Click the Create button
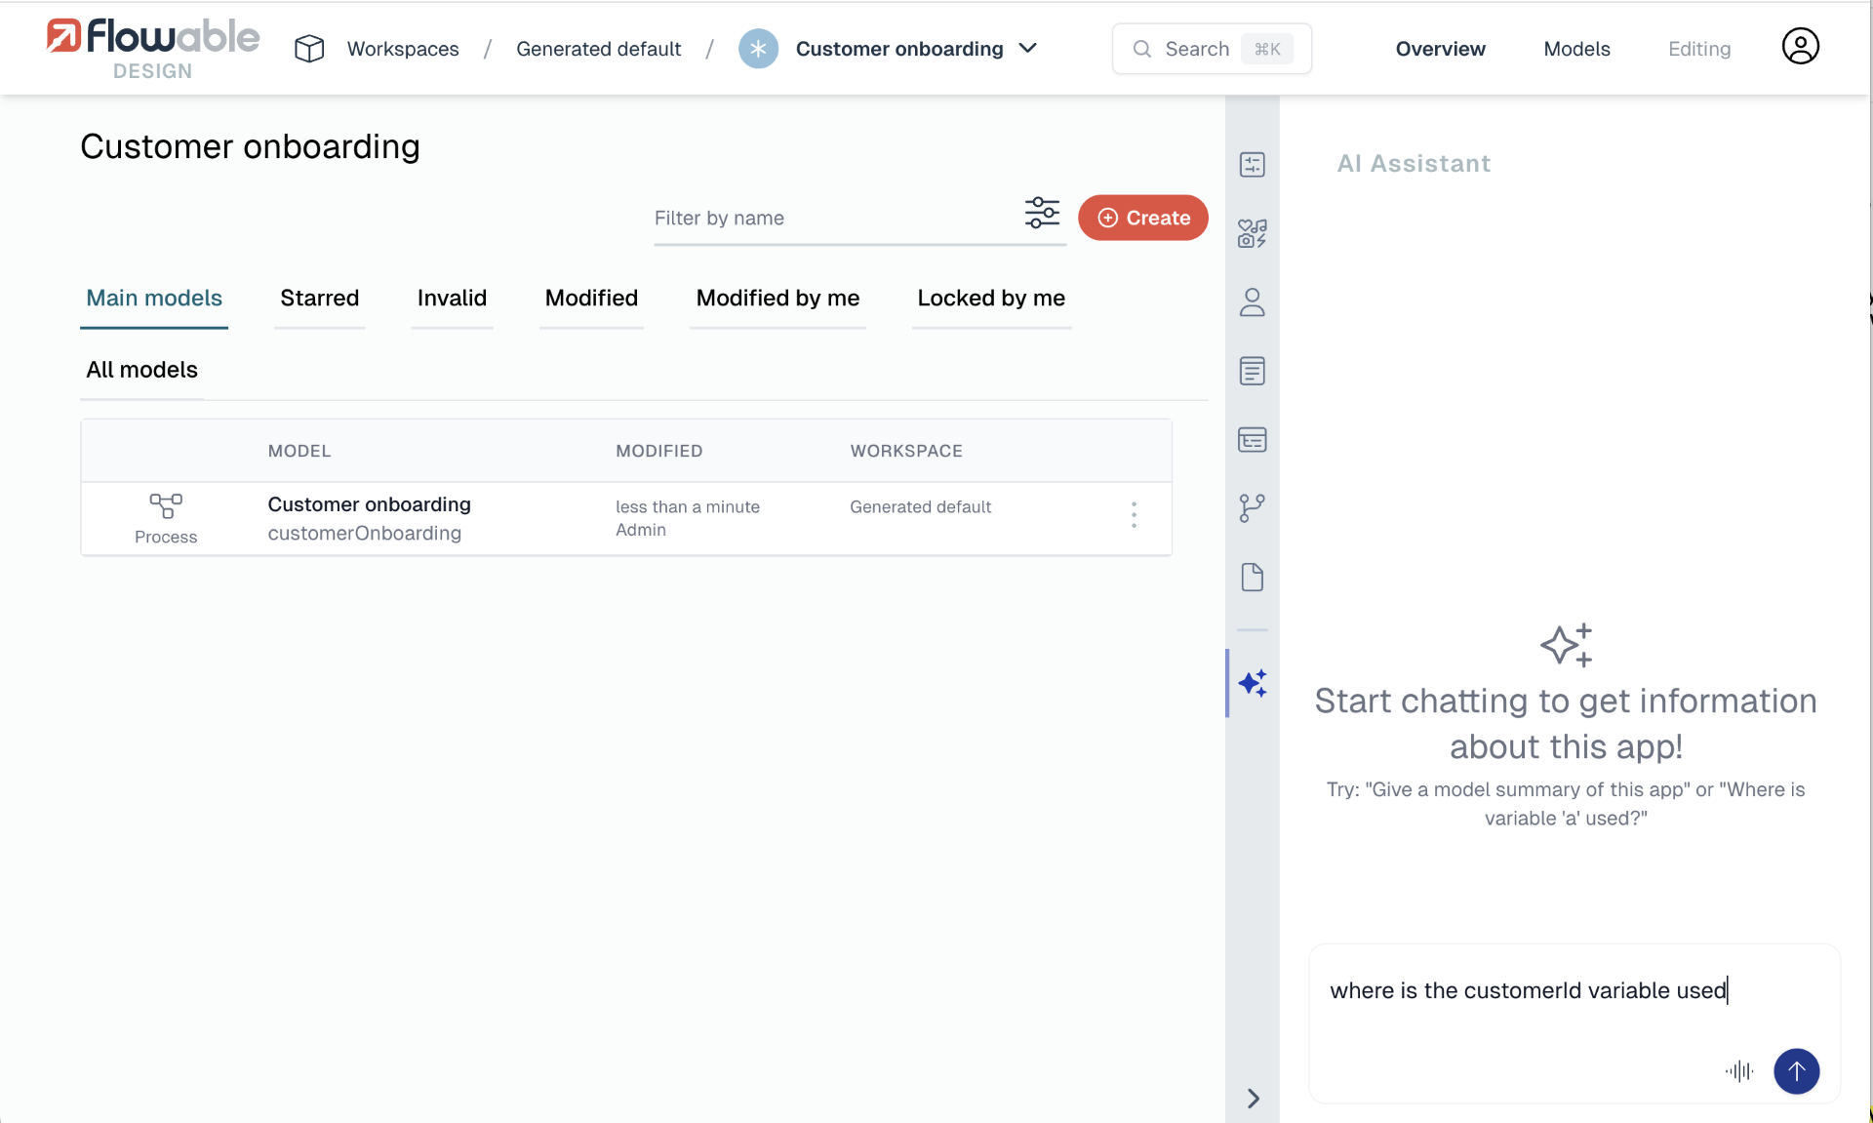This screenshot has width=1873, height=1123. [x=1143, y=218]
